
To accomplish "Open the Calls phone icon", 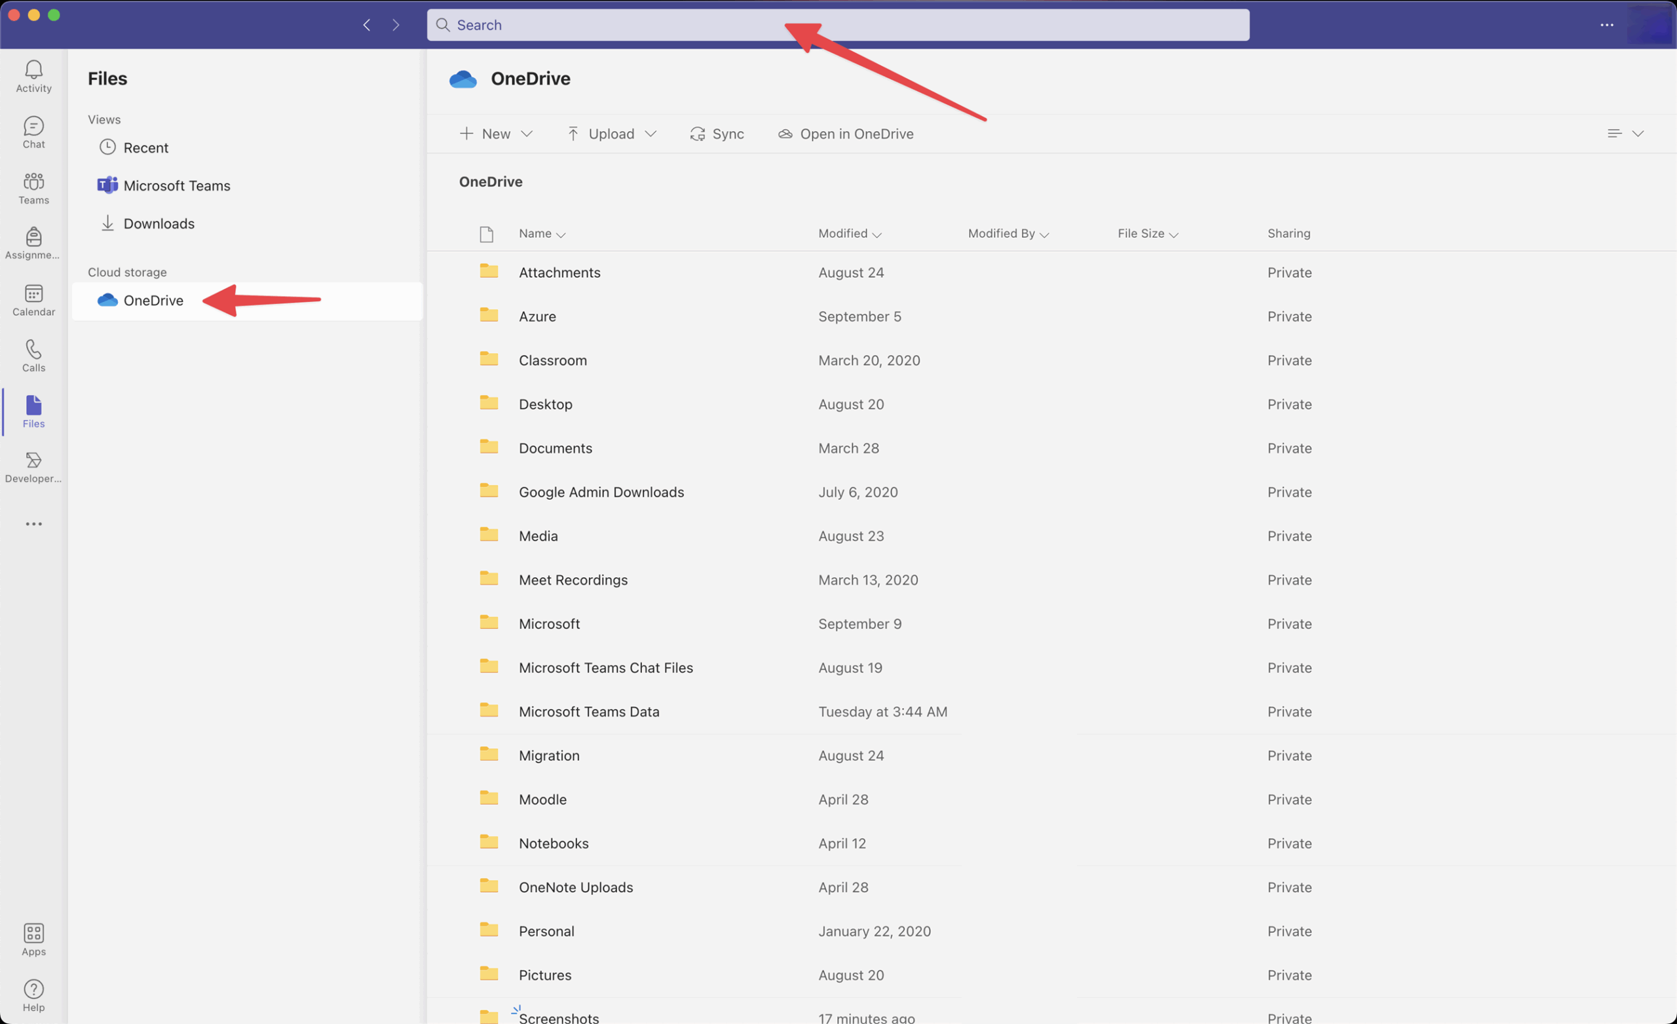I will point(33,355).
